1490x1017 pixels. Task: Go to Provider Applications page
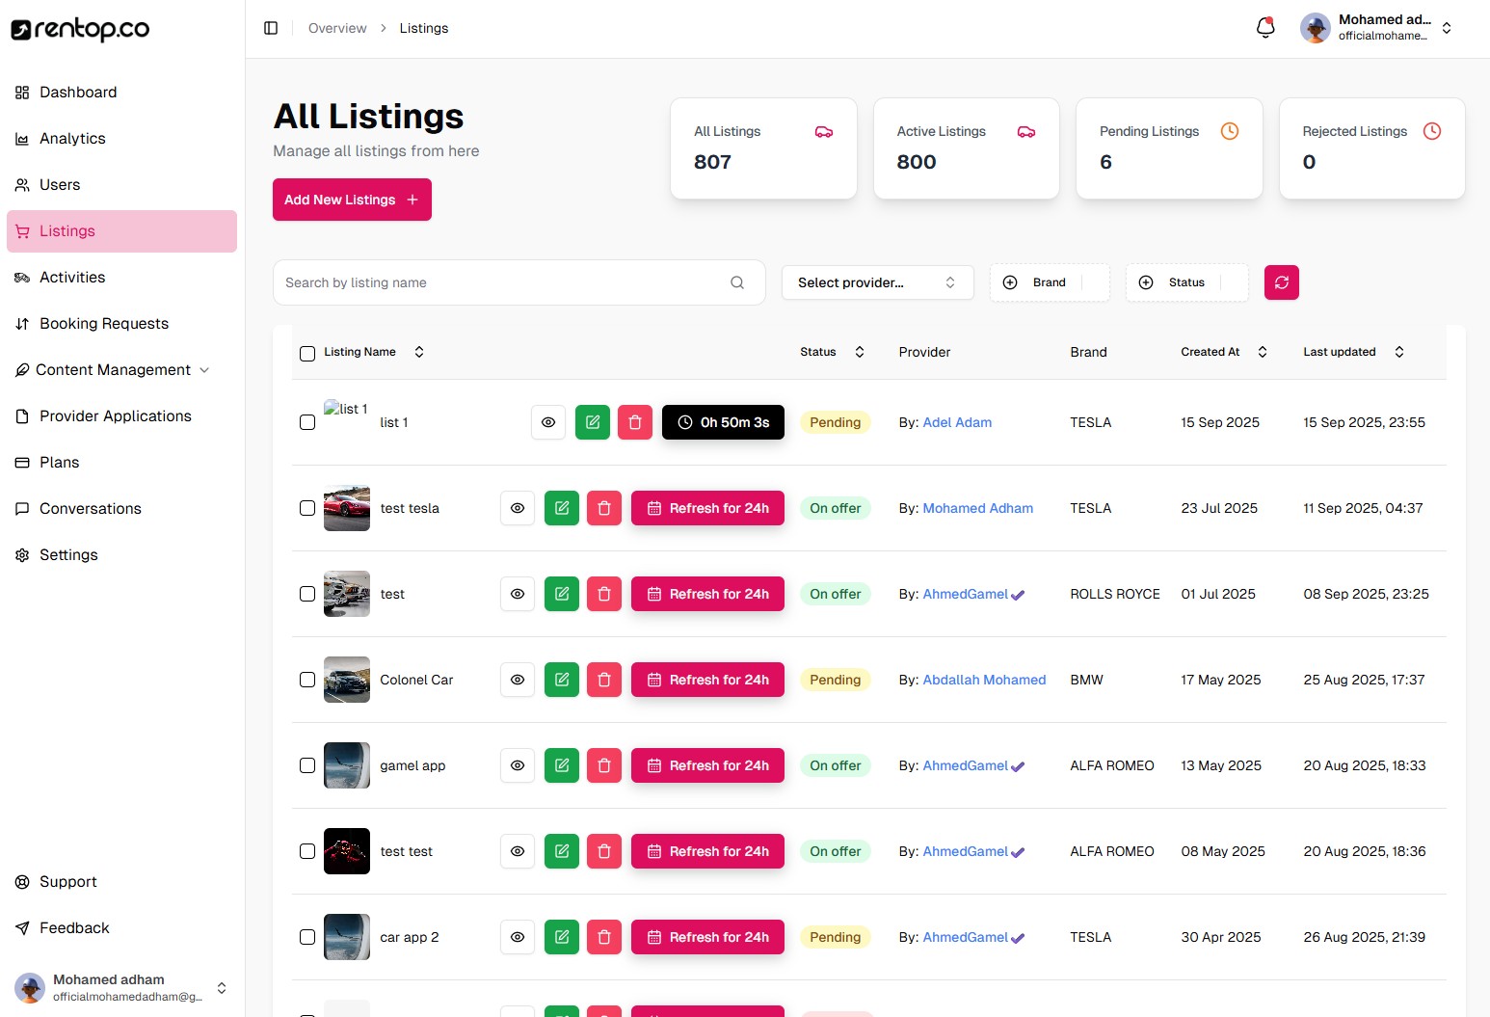tap(116, 416)
